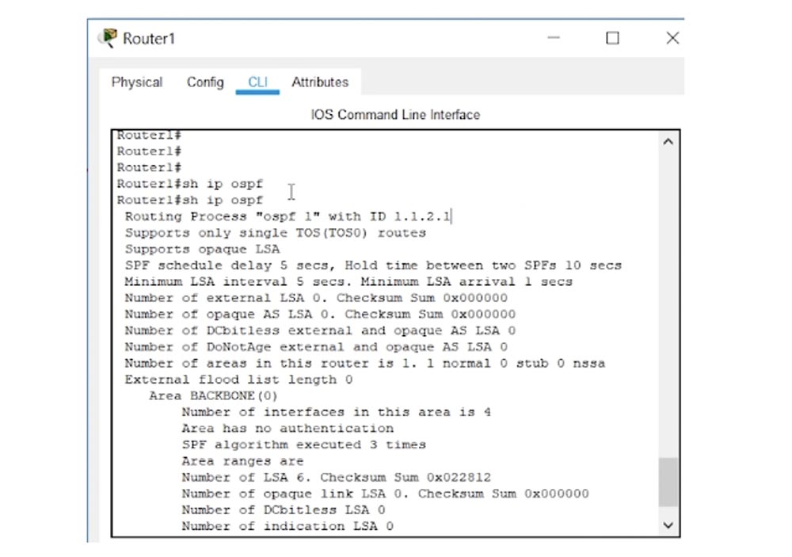Switch to the Physical tab
792x557 pixels.
tap(136, 82)
